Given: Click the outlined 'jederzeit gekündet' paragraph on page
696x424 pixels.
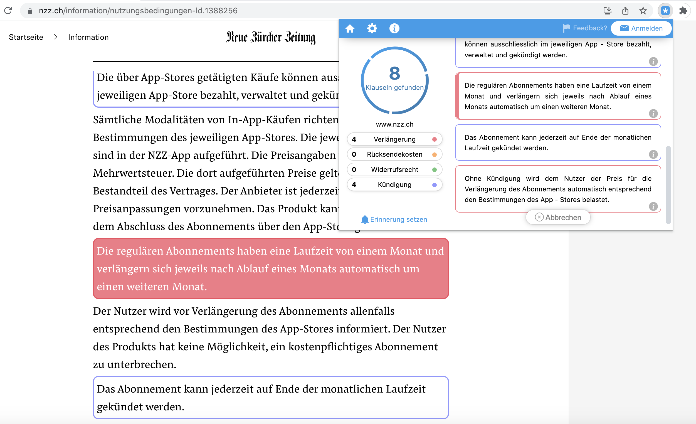Looking at the screenshot, I should 271,398.
